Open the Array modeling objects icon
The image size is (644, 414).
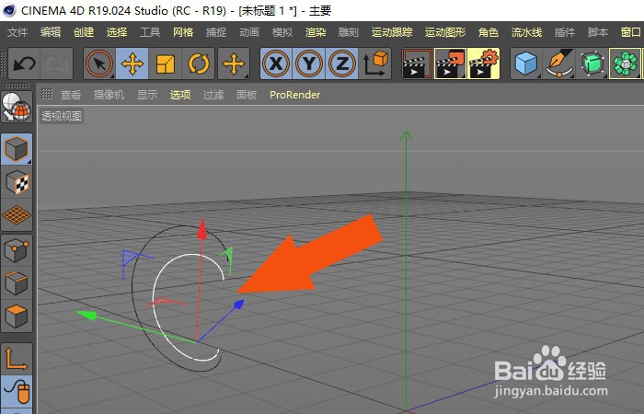tap(625, 63)
